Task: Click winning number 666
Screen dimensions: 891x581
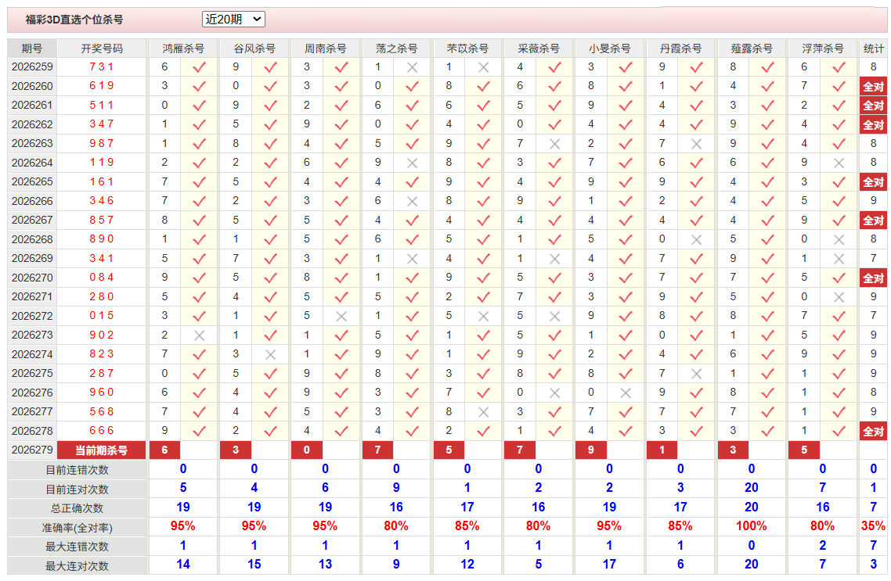Action: click(102, 431)
